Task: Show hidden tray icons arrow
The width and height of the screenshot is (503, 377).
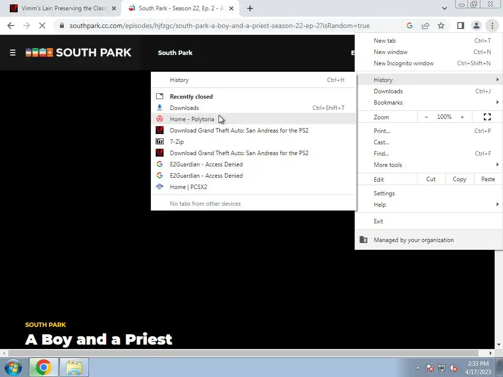Action: pyautogui.click(x=418, y=368)
